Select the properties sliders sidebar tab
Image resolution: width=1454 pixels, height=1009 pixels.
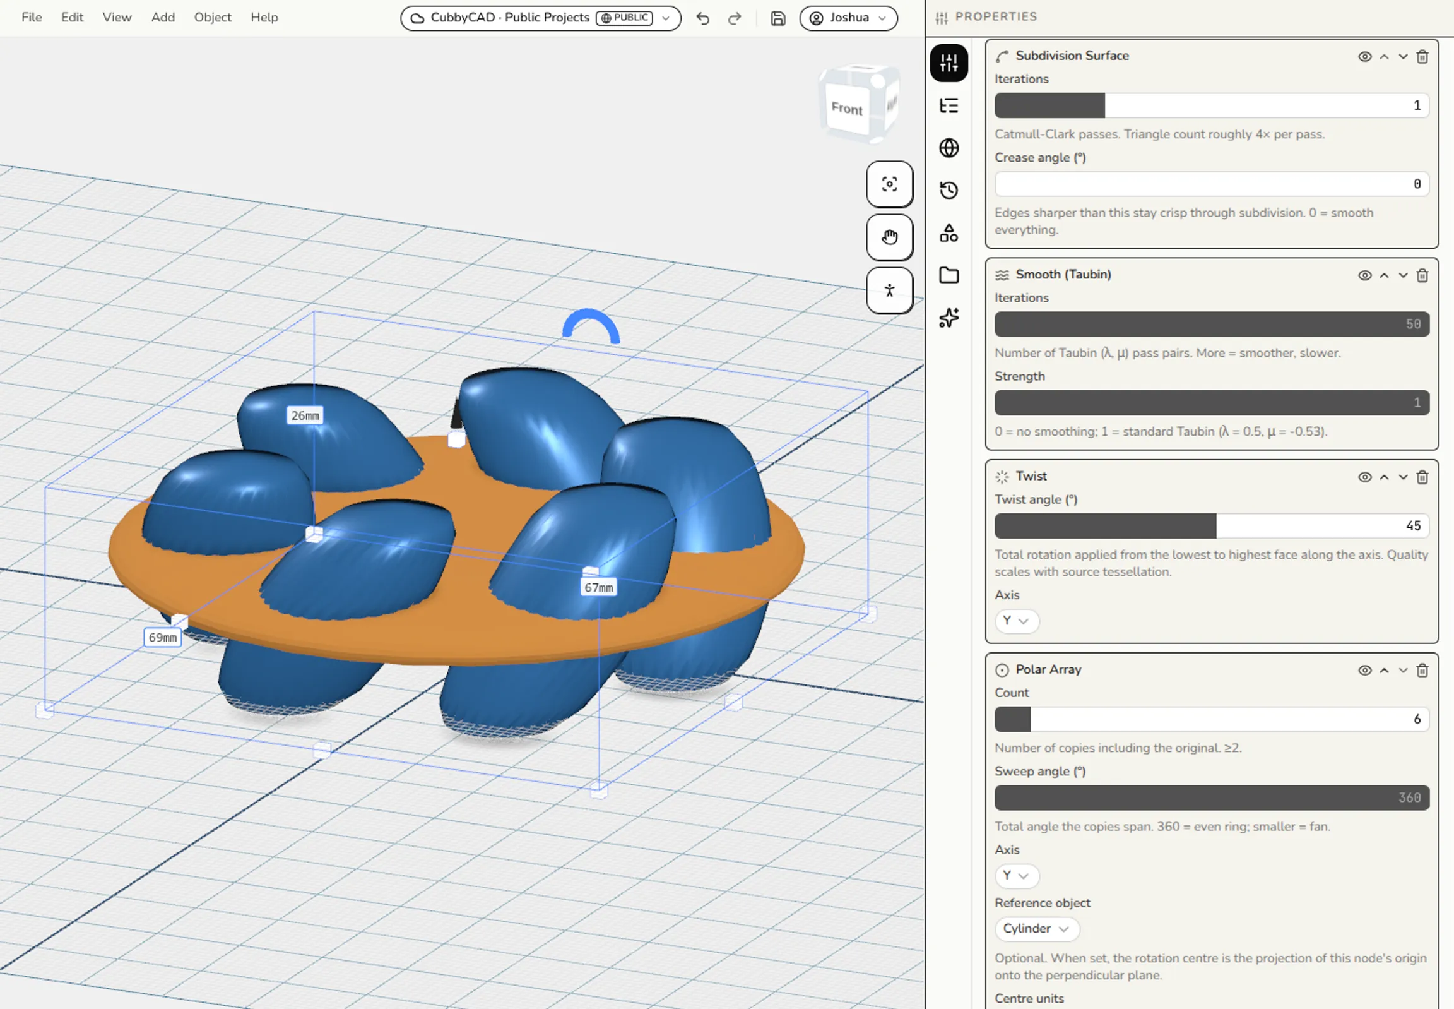[x=949, y=63]
